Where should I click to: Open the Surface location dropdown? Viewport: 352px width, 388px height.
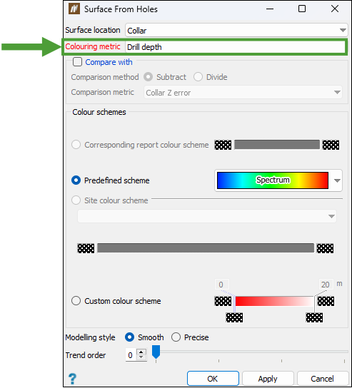coord(236,31)
